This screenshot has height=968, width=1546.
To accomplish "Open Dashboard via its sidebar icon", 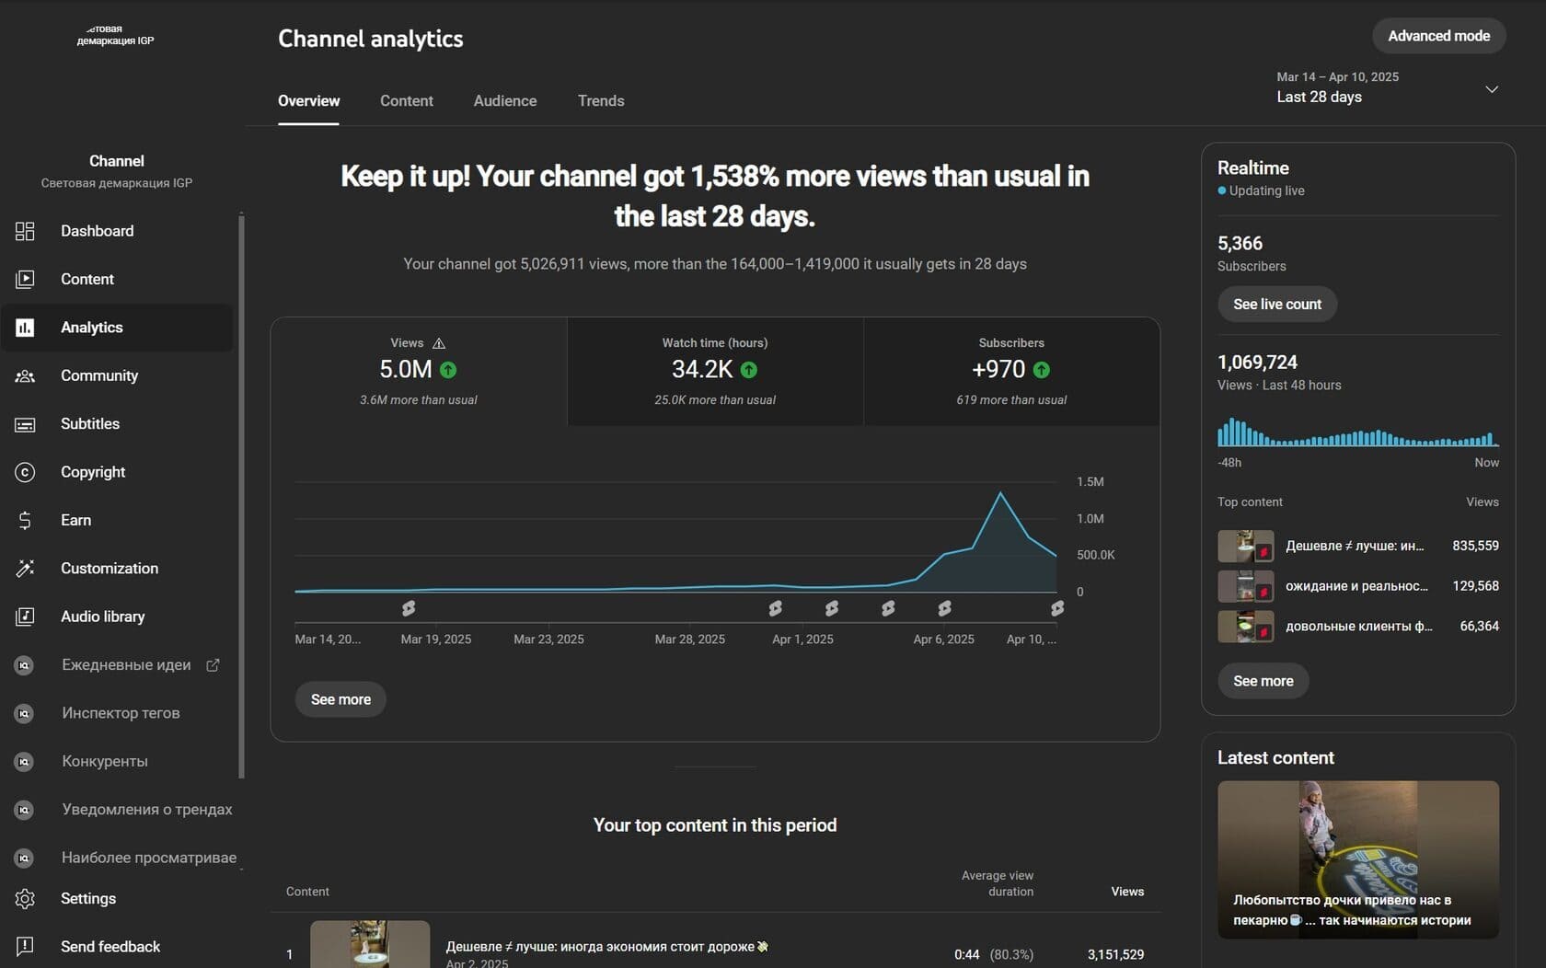I will 25,231.
